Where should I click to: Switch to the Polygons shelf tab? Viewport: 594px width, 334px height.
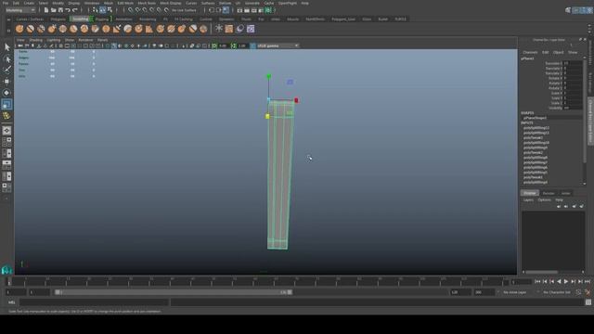point(58,19)
